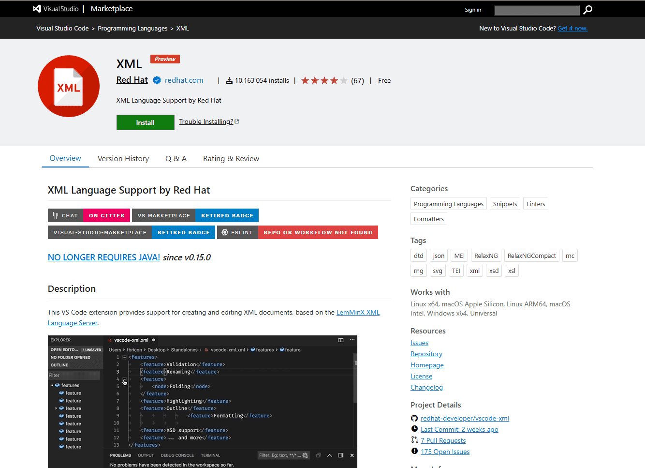This screenshot has height=468, width=645.
Task: Click the Visual-Studio-Marketplace retired badge
Action: (132, 232)
